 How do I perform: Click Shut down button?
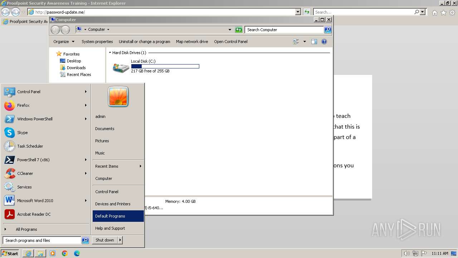click(x=105, y=240)
